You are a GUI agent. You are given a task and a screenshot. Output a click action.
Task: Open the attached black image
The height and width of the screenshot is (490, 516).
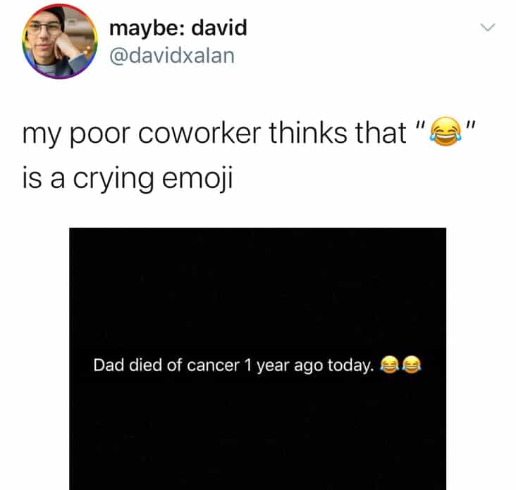(258, 358)
